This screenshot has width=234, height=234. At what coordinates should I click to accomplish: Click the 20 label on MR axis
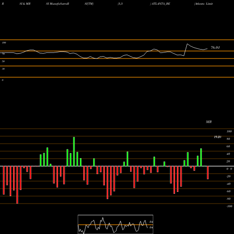[228, 161]
